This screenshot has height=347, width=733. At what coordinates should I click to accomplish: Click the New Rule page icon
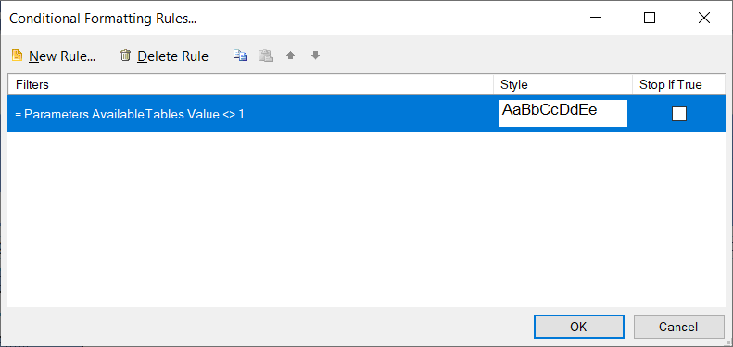17,56
